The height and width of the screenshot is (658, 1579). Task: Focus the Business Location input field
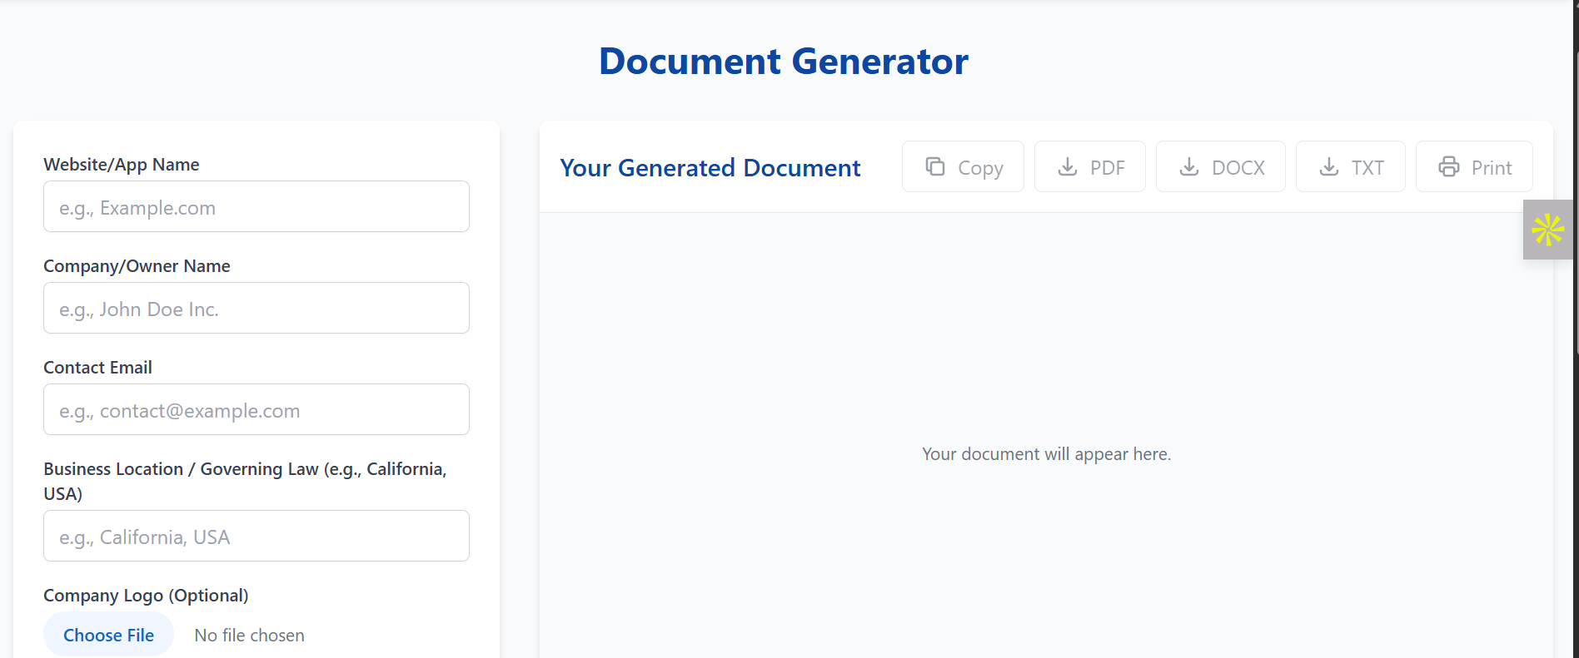257,536
